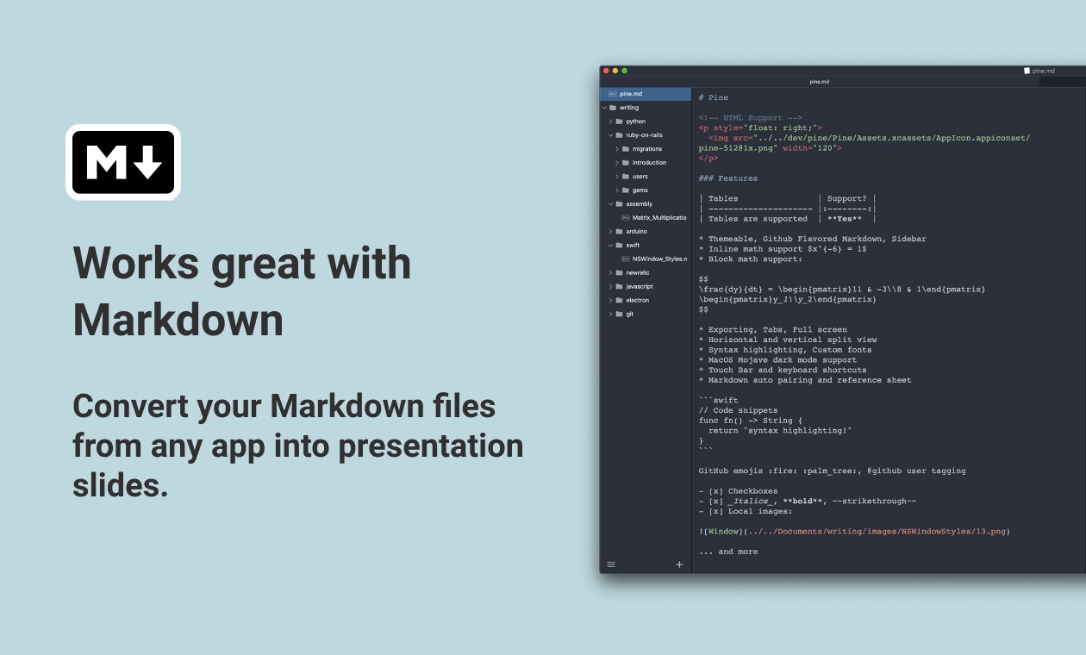Collapse the ruby-on-rails folder chevron
The height and width of the screenshot is (655, 1086).
(610, 135)
